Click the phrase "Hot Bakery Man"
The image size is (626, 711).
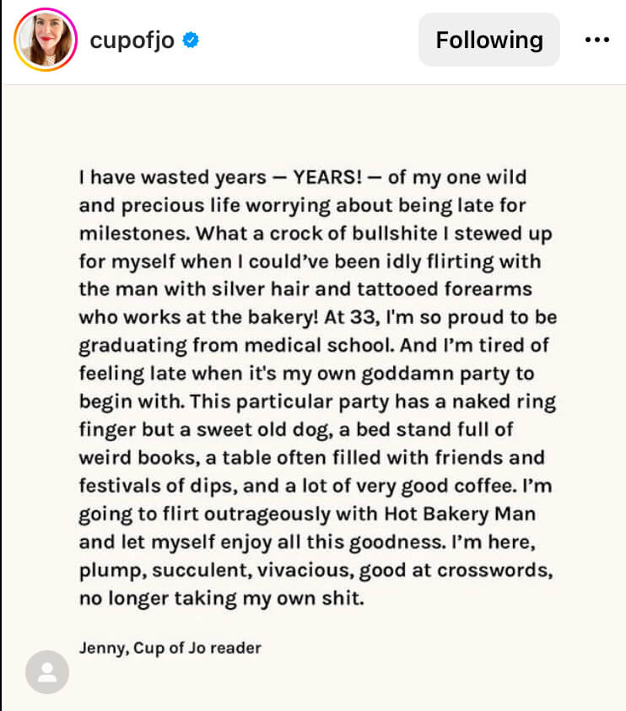click(x=460, y=514)
